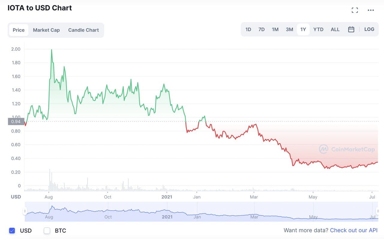Open the three-dot more options menu
384x239 pixels.
371,10
